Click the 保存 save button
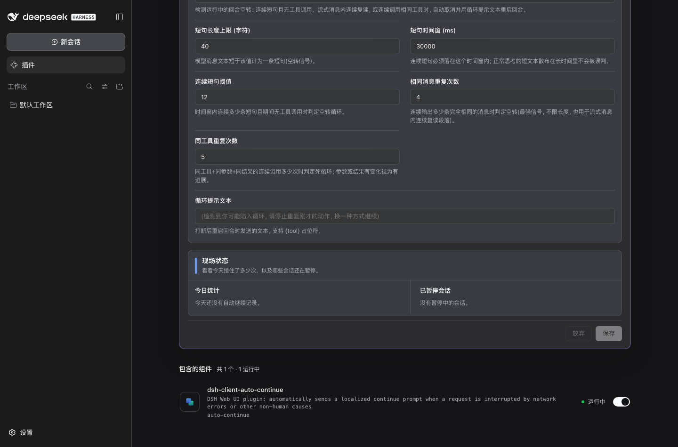The height and width of the screenshot is (447, 678). 609,334
